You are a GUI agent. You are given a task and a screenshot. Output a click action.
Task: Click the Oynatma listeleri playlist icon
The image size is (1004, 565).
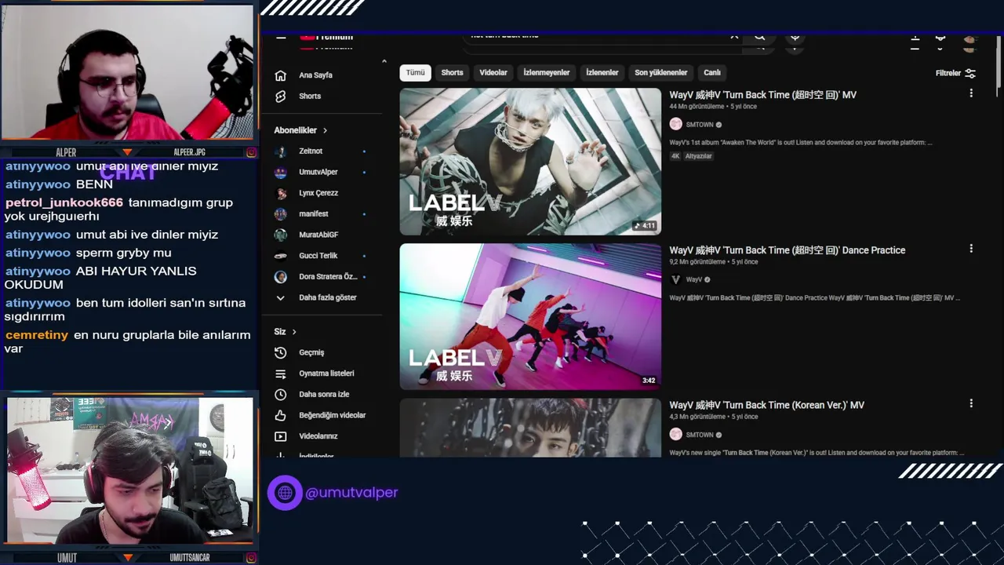281,374
